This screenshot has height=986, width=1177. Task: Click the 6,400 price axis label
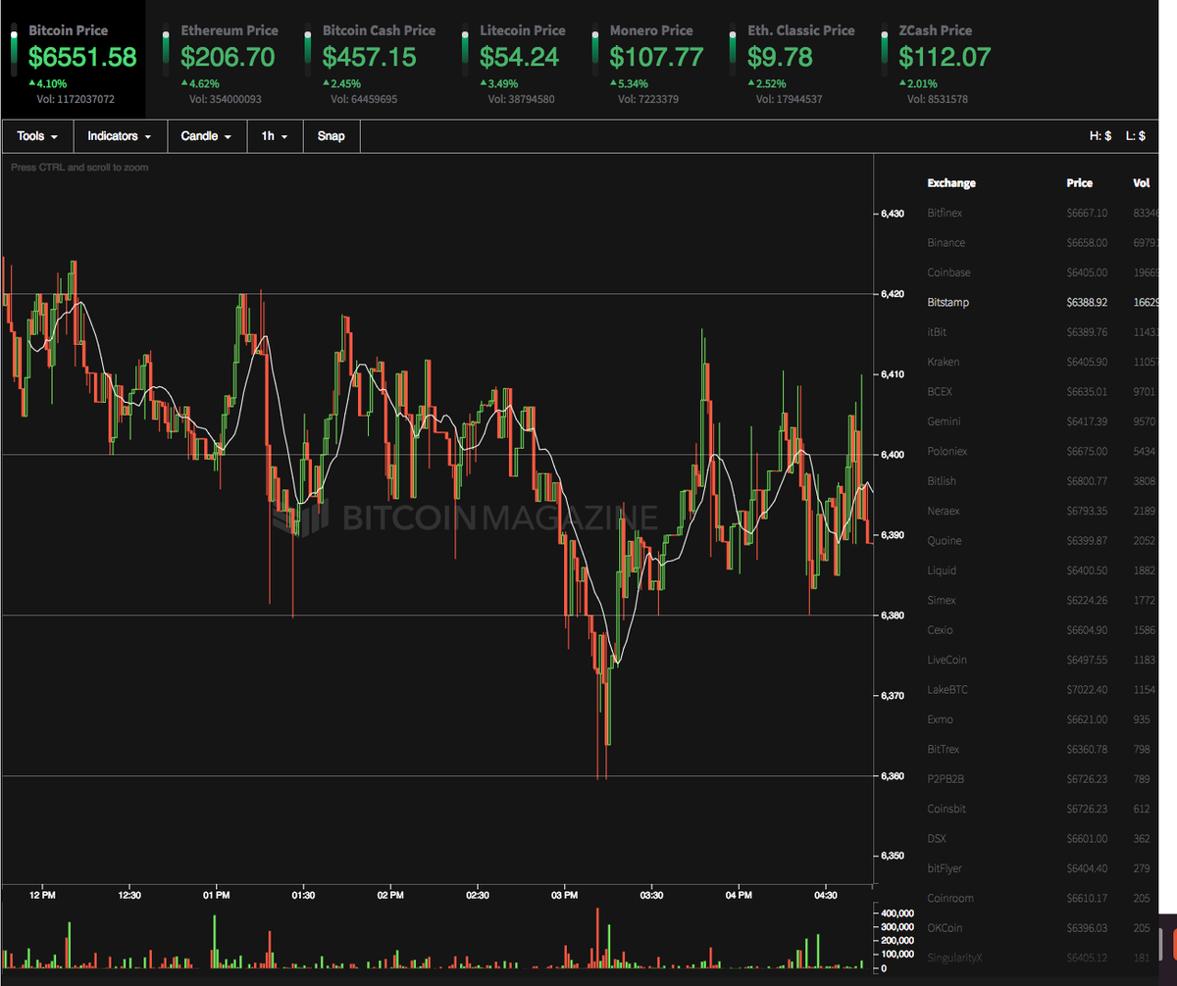pos(891,454)
